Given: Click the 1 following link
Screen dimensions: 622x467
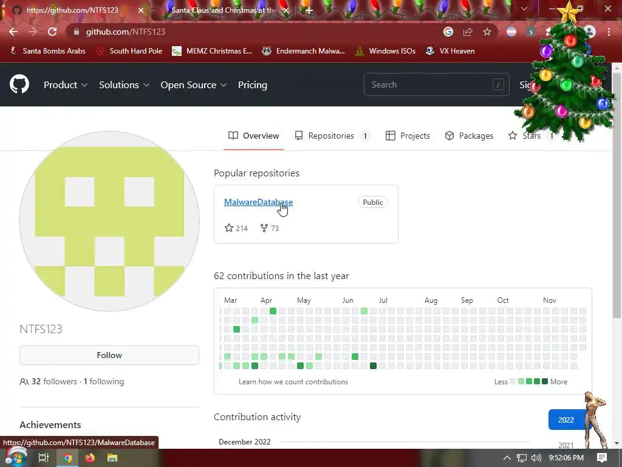Looking at the screenshot, I should coord(104,381).
